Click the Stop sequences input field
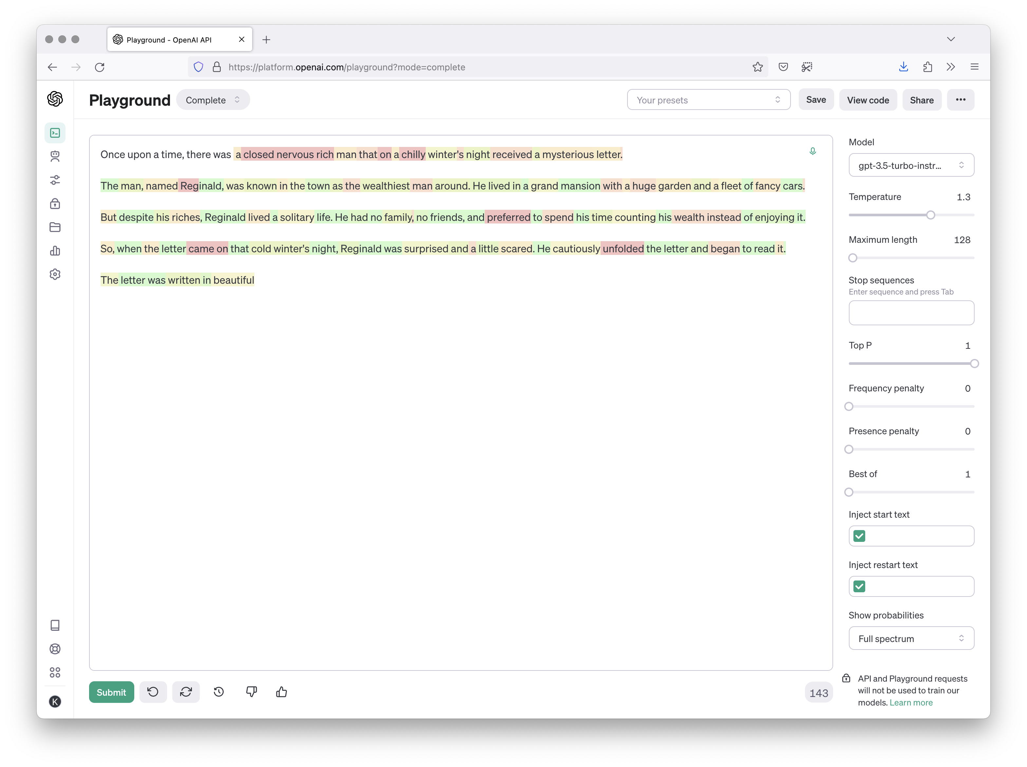Screen dimensions: 1027x767 911,313
